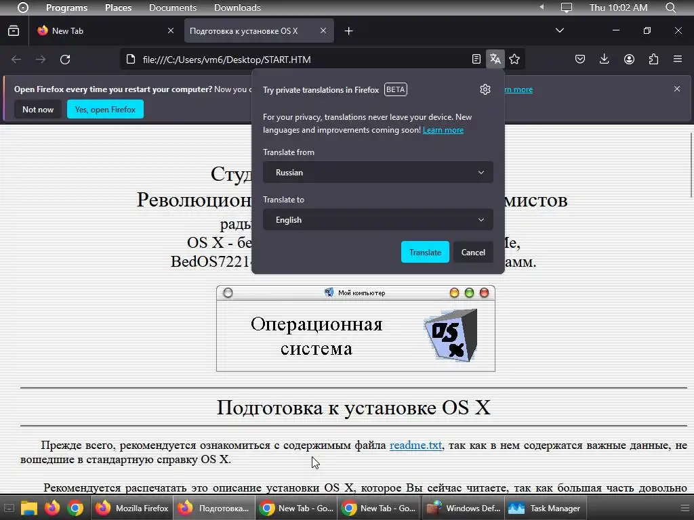
Task: Toggle reader view icon in address bar
Action: pyautogui.click(x=476, y=59)
